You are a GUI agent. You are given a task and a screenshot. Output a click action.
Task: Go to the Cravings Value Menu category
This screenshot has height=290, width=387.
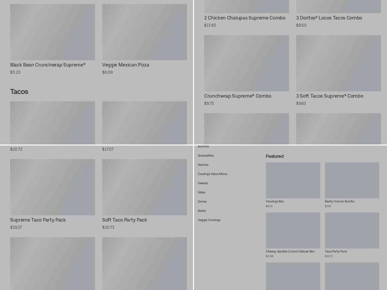(212, 174)
